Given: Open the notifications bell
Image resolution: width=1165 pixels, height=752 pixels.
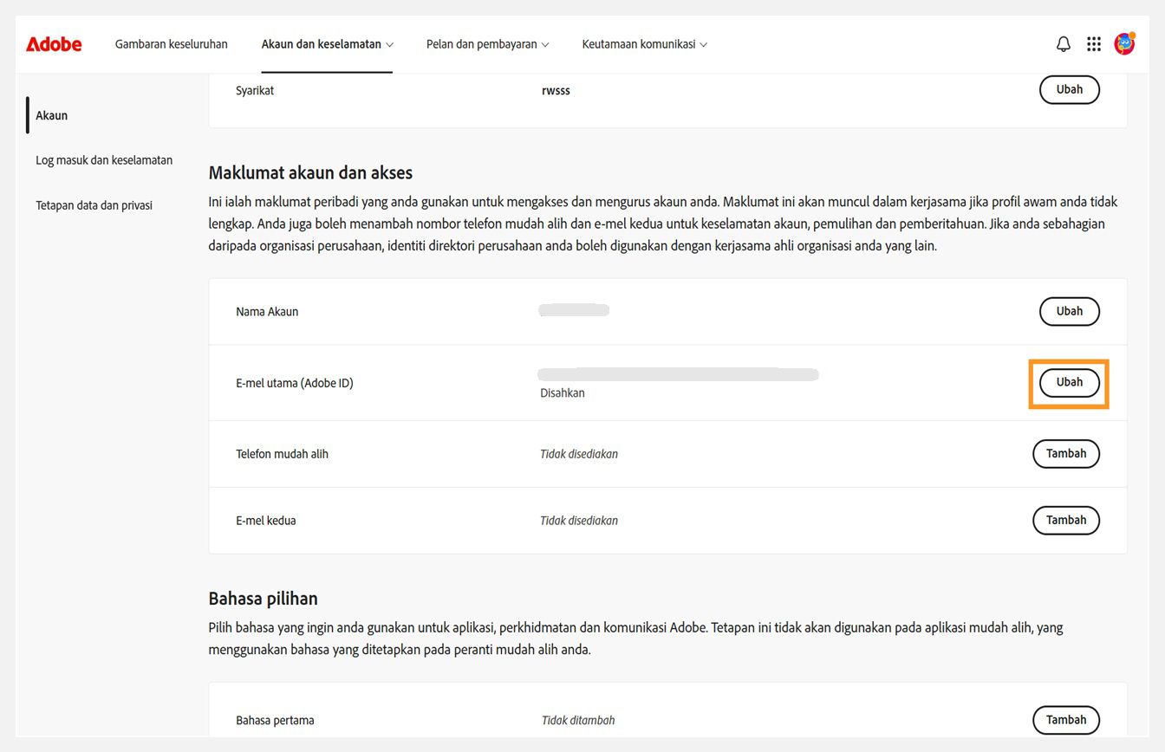Looking at the screenshot, I should (1063, 43).
